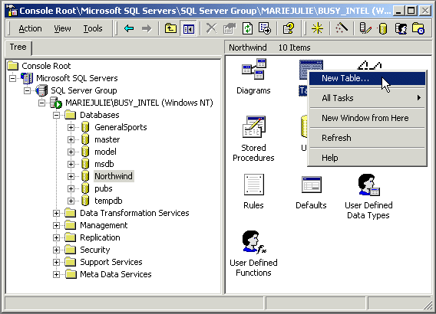436x314 pixels.
Task: Click the yellow New star icon
Action: (317, 28)
